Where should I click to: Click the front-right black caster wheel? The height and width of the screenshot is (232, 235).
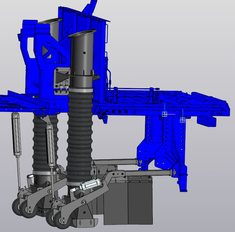click(x=64, y=220)
